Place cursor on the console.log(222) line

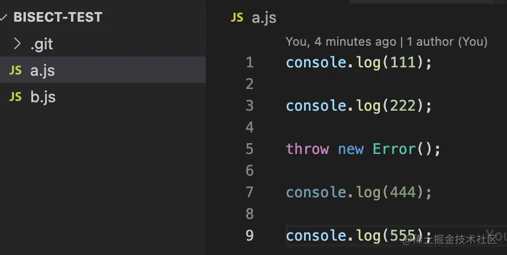pos(359,106)
